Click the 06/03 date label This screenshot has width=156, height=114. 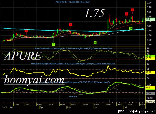tap(16, 104)
